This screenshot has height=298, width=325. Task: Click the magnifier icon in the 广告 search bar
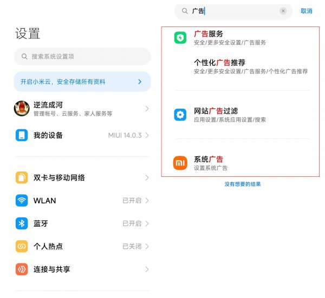point(185,11)
